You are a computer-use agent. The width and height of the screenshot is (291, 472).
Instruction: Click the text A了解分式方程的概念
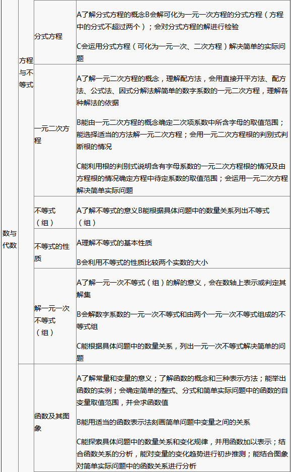click(x=111, y=15)
